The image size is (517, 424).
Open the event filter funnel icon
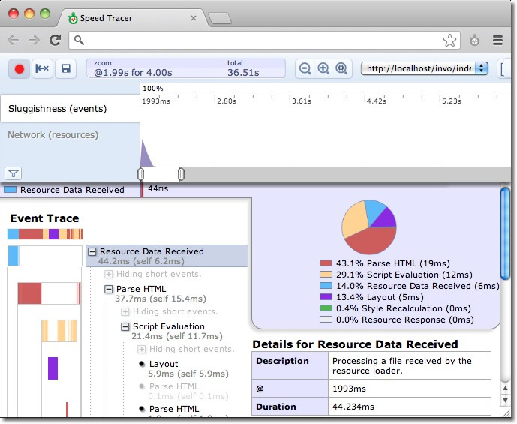pos(13,173)
